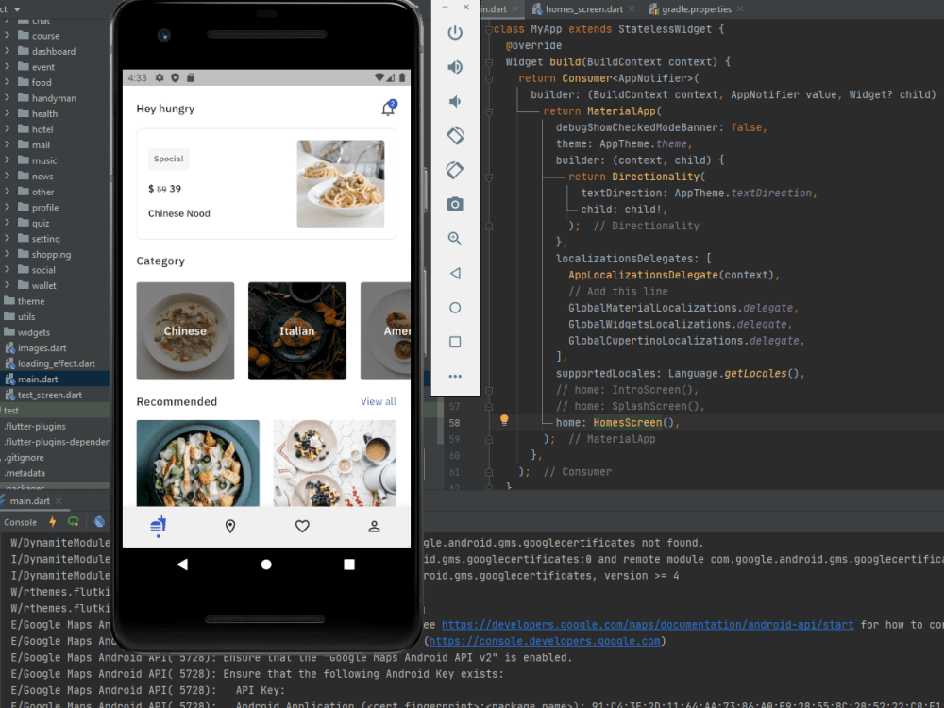Take a screenshot with the camera icon
The height and width of the screenshot is (708, 944).
(x=455, y=204)
